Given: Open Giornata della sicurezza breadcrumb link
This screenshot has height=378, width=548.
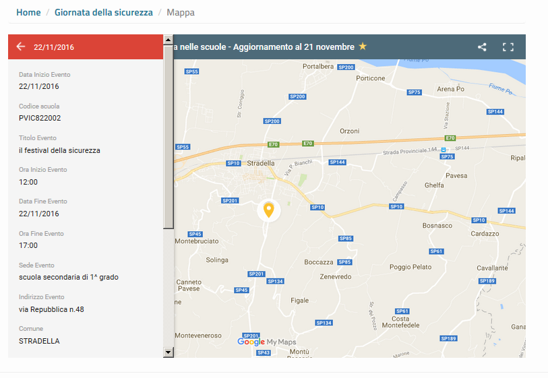Looking at the screenshot, I should point(103,13).
